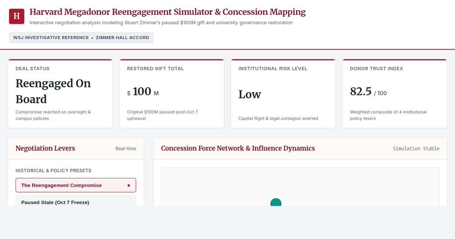
Task: Click 'Capital flight & legal contagion averted' text
Action: point(278,118)
